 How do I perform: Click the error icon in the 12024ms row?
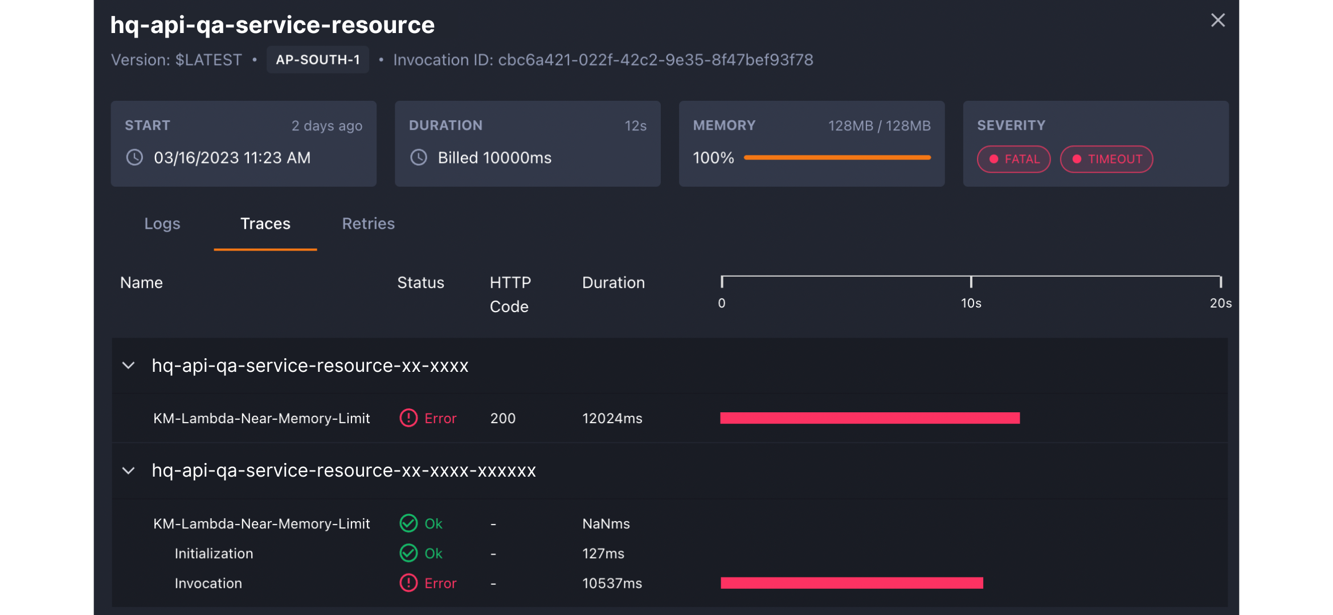[x=408, y=418]
